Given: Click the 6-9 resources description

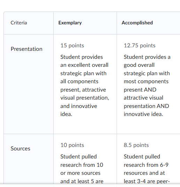Looking at the screenshot, I should pos(147,169).
